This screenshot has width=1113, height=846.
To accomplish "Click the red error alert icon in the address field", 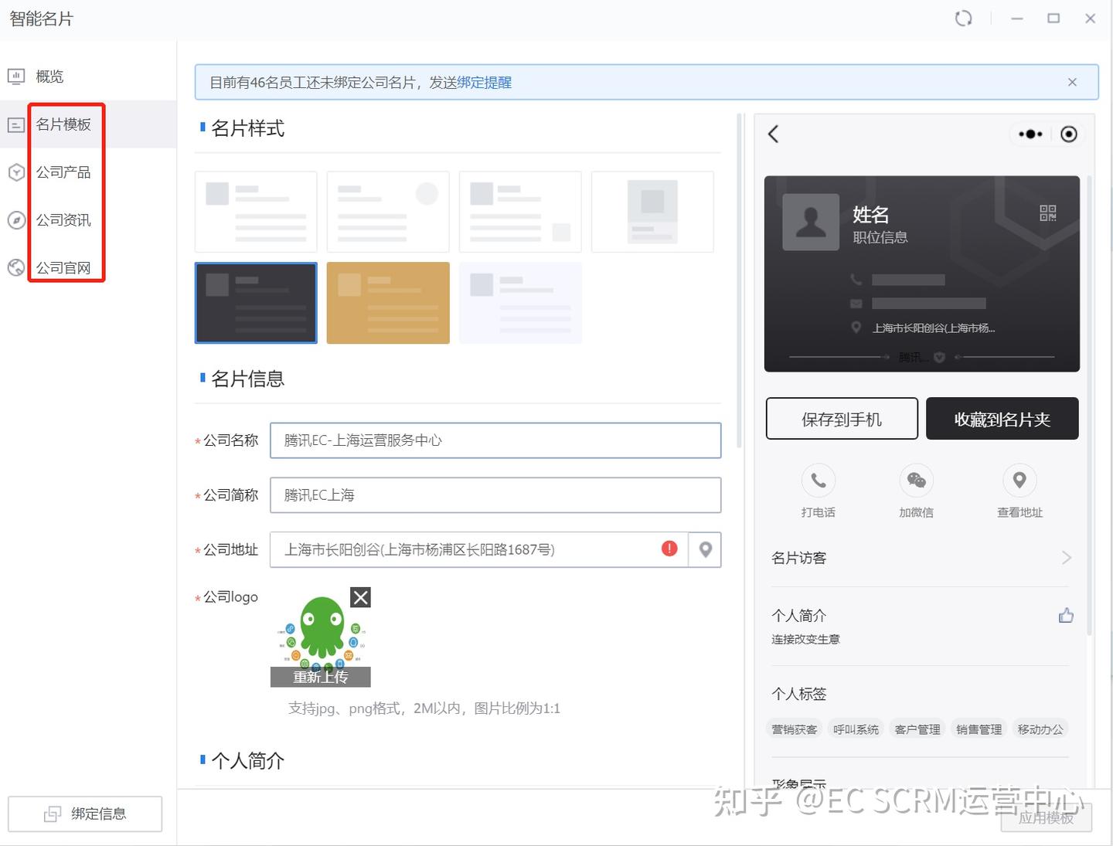I will 669,548.
